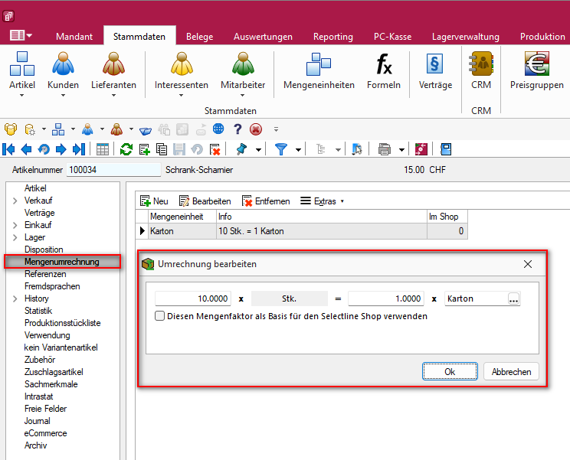Click the green refresh icon
The width and height of the screenshot is (570, 460).
(x=126, y=149)
